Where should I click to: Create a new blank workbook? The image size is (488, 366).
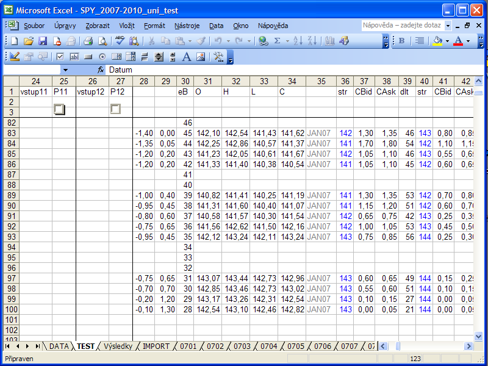(x=14, y=41)
